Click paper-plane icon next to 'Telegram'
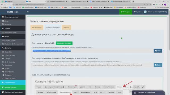170x95 pixels. tap(3, 75)
